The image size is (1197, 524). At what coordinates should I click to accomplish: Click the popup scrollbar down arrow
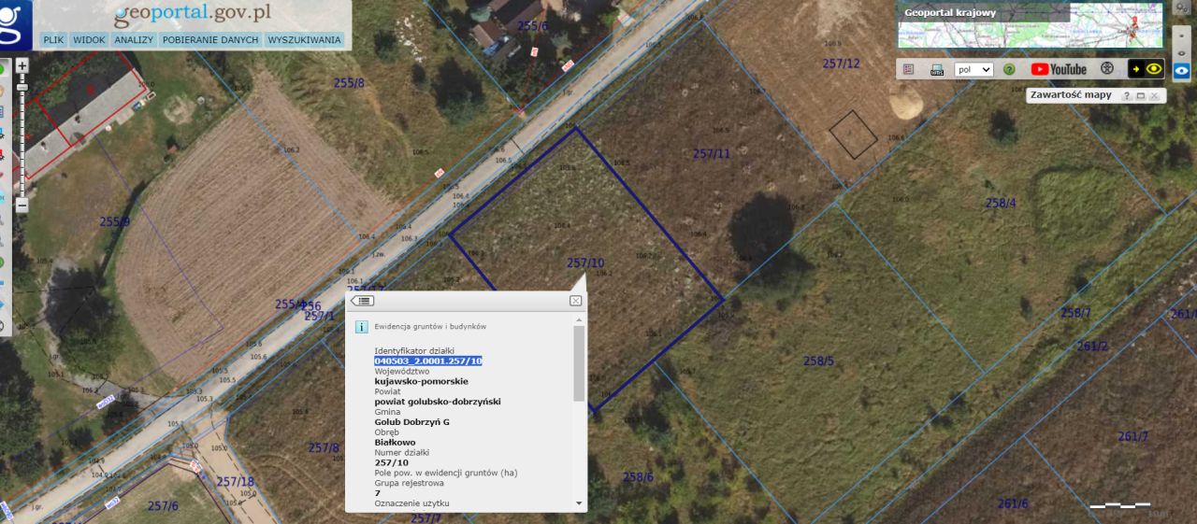pyautogui.click(x=579, y=503)
